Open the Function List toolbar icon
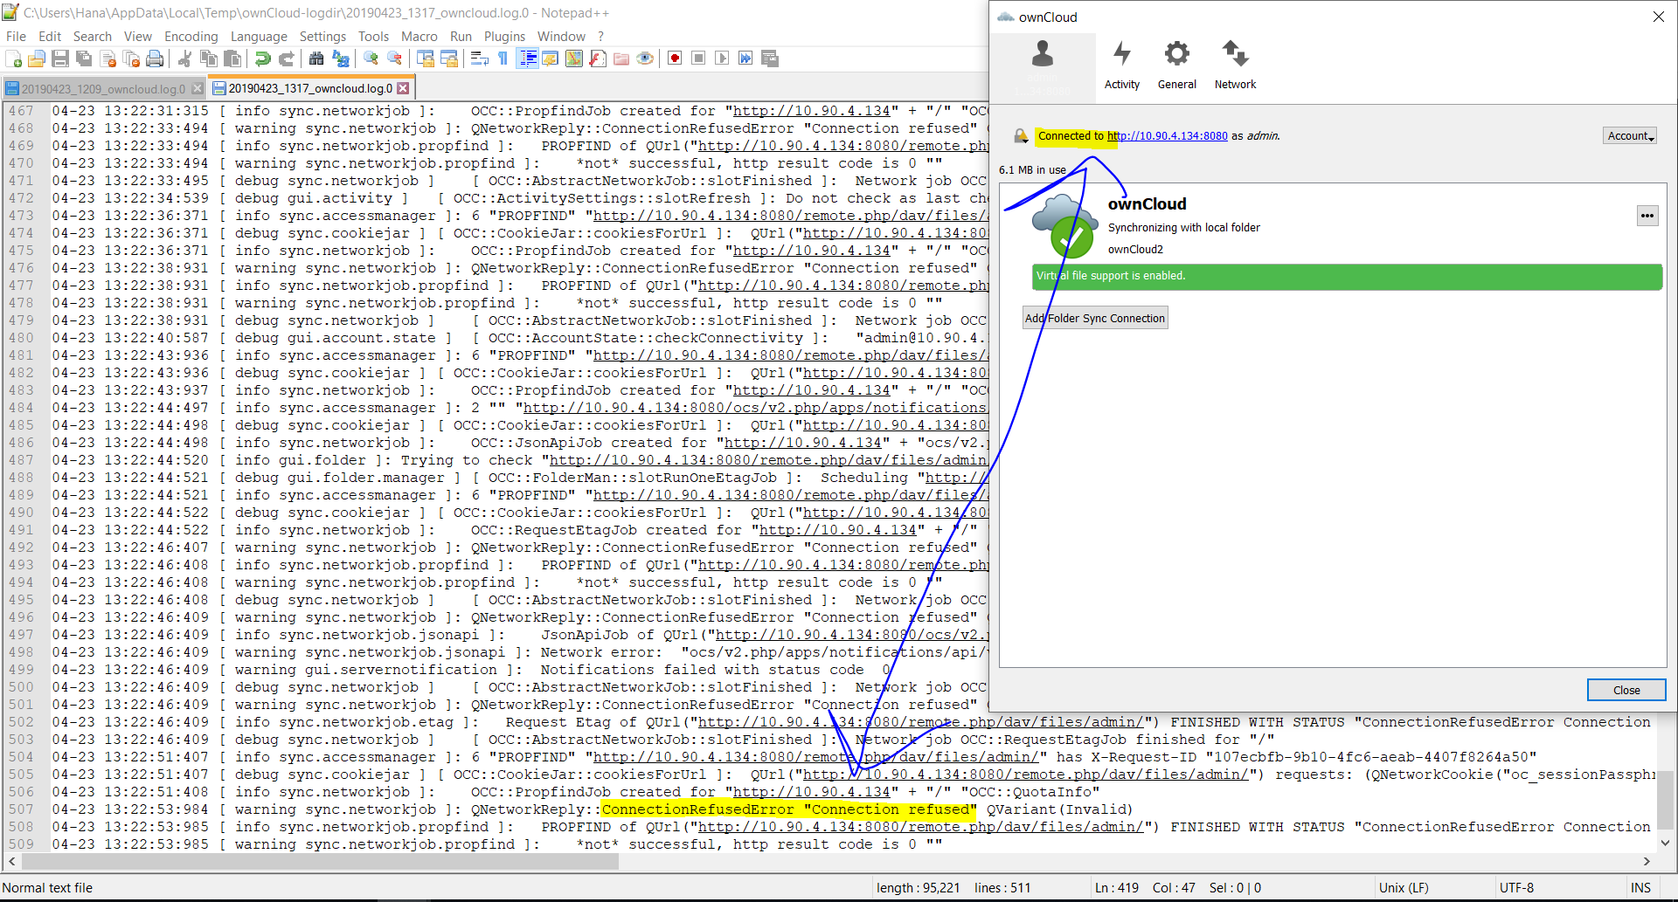Image resolution: width=1678 pixels, height=902 pixels. point(598,59)
